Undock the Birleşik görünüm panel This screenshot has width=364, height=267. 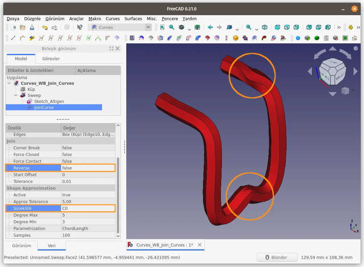point(111,48)
